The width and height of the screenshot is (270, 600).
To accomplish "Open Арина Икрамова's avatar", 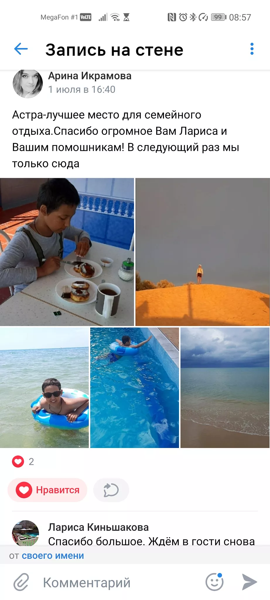I will coord(28,83).
